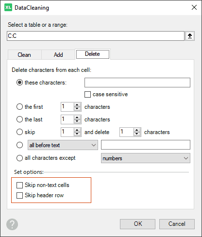Open the "all before text" dropdown
Image resolution: width=202 pixels, height=237 pixels.
(x=63, y=145)
